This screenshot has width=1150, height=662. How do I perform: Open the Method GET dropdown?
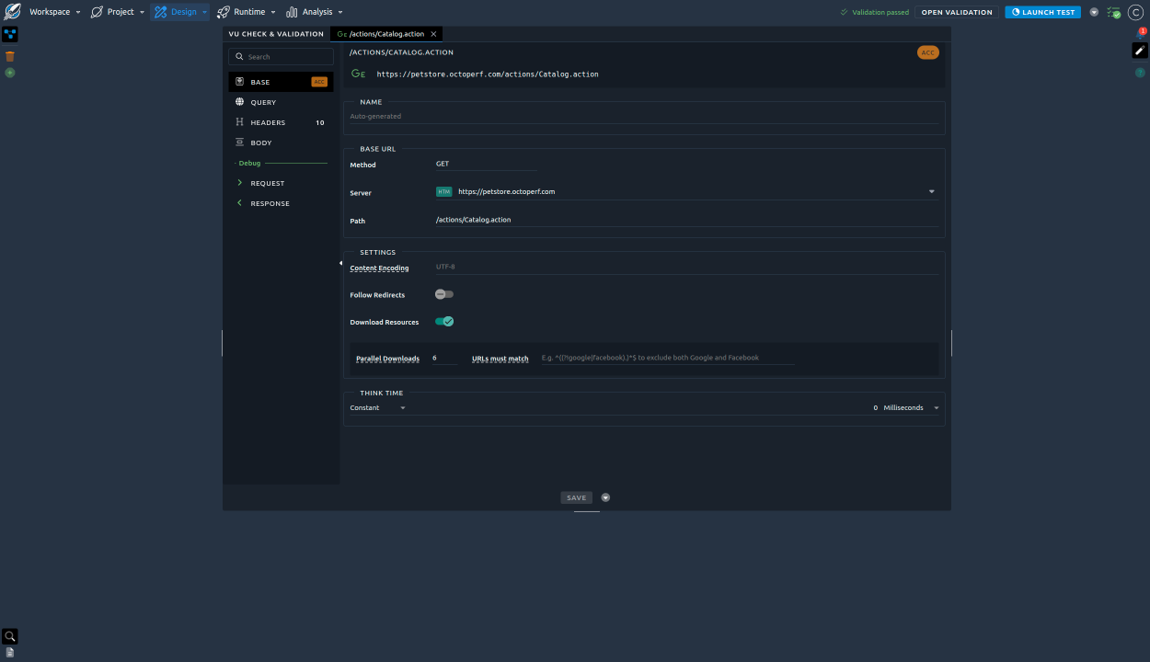pos(486,164)
